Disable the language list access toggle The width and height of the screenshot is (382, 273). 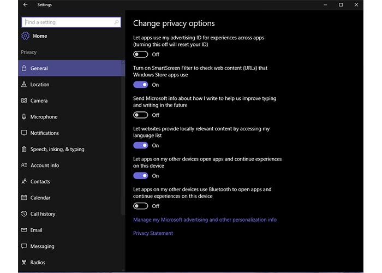[141, 146]
